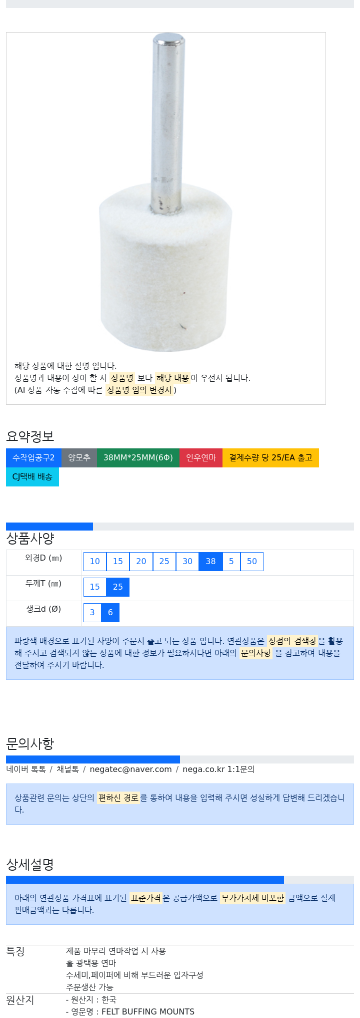Viewport: 360px width, 1018px height.
Task: Click the red 인우연마 brand tag
Action: (x=201, y=457)
